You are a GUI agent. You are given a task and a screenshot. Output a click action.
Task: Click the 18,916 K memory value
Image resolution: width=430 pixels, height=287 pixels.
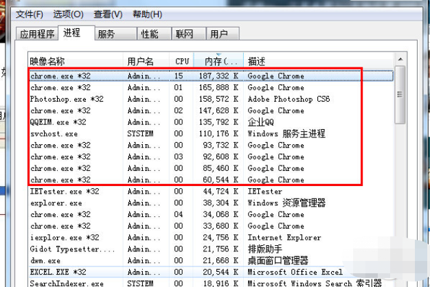click(220, 283)
